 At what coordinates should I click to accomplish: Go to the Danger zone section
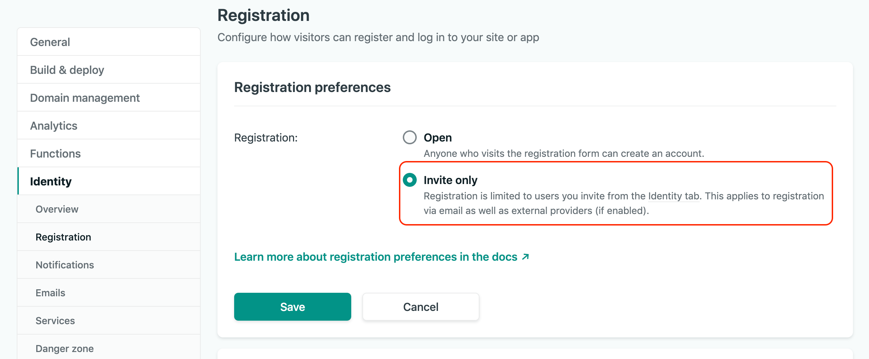[x=64, y=348]
